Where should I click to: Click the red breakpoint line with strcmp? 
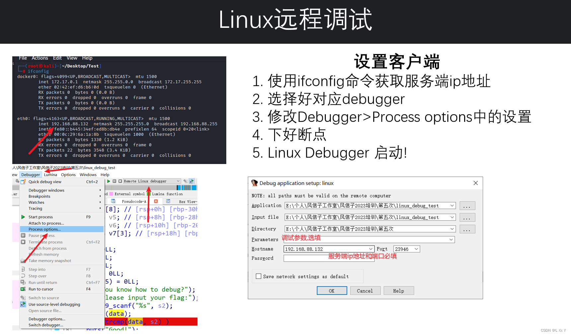click(151, 322)
